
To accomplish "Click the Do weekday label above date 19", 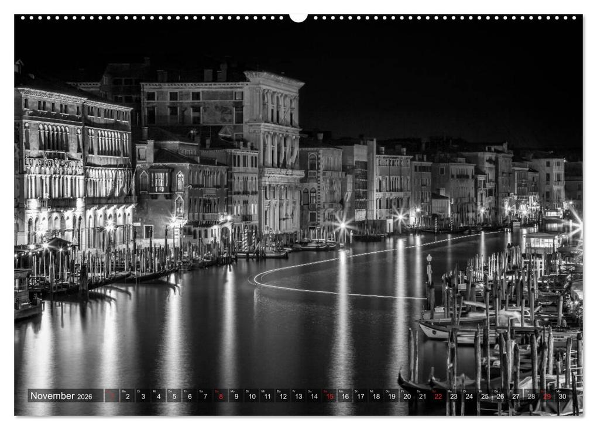I will tap(388, 391).
